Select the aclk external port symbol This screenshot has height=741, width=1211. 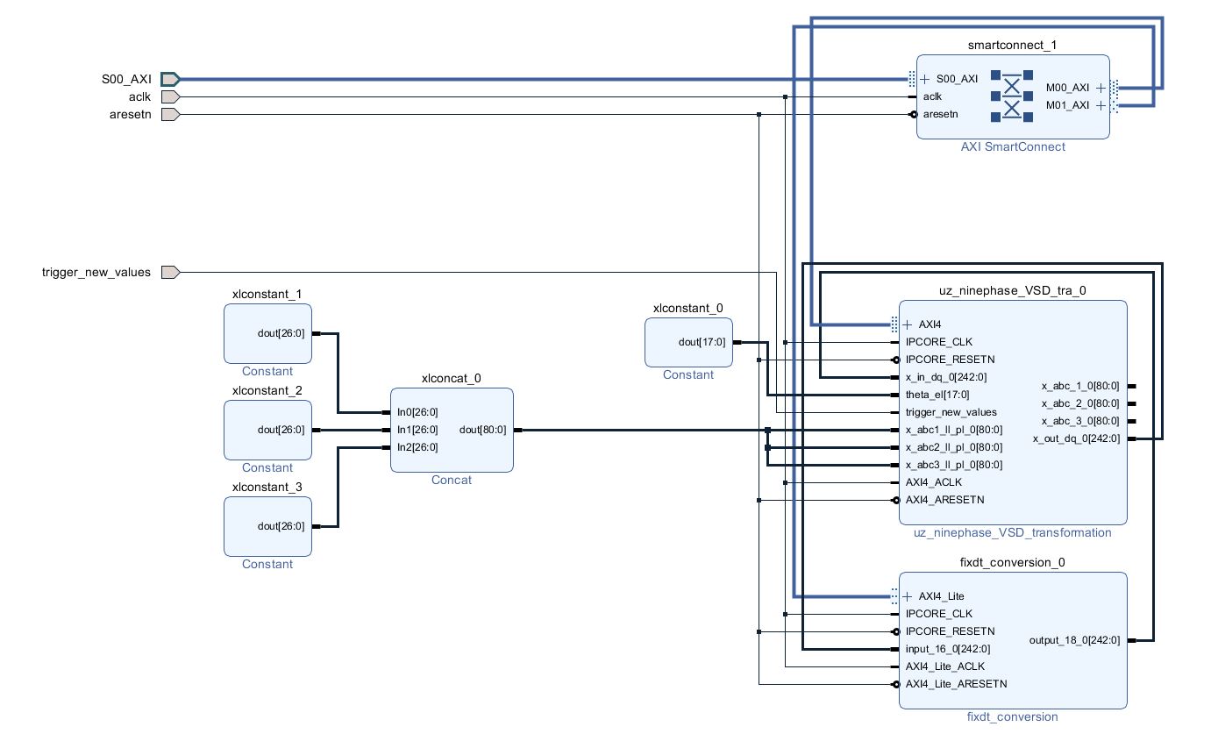pyautogui.click(x=170, y=96)
